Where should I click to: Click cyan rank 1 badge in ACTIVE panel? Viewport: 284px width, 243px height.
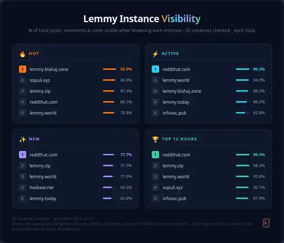(x=155, y=69)
